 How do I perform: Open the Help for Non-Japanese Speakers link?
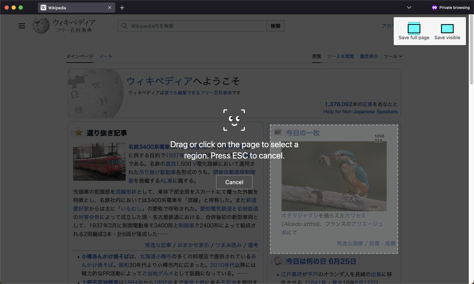click(360, 111)
